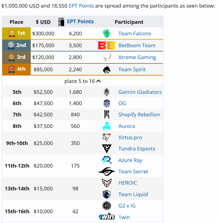
Task: Open the Azure Ray team link
Action: 130,160
